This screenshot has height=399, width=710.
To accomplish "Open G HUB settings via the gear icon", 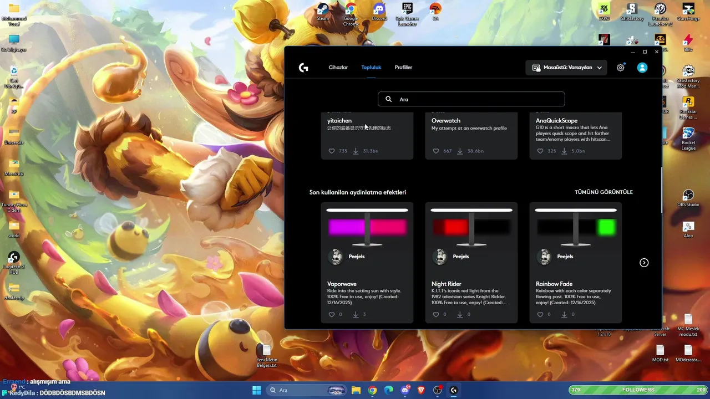I will (621, 68).
